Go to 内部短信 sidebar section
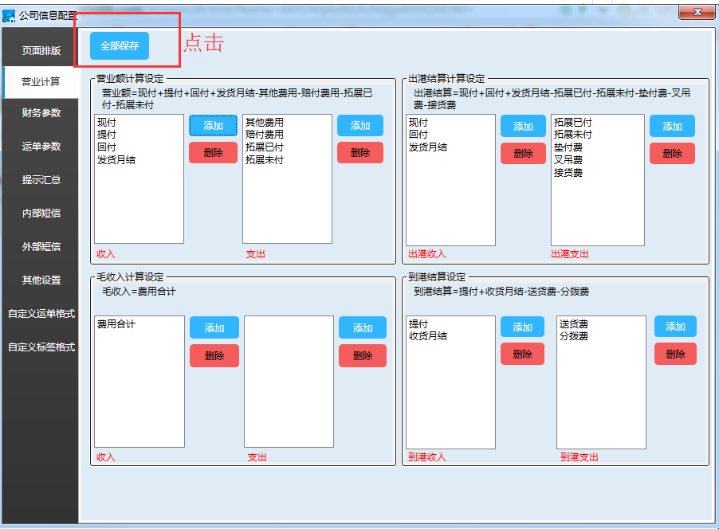Screen dimensions: 719x529 click(x=41, y=214)
